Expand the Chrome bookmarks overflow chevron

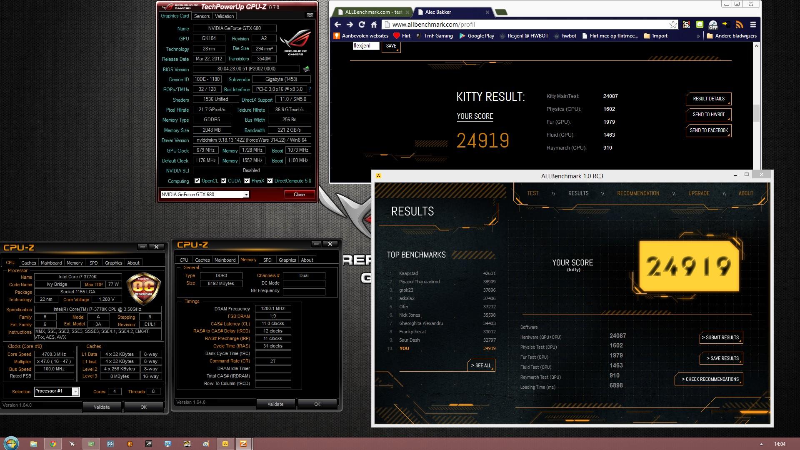pyautogui.click(x=698, y=36)
